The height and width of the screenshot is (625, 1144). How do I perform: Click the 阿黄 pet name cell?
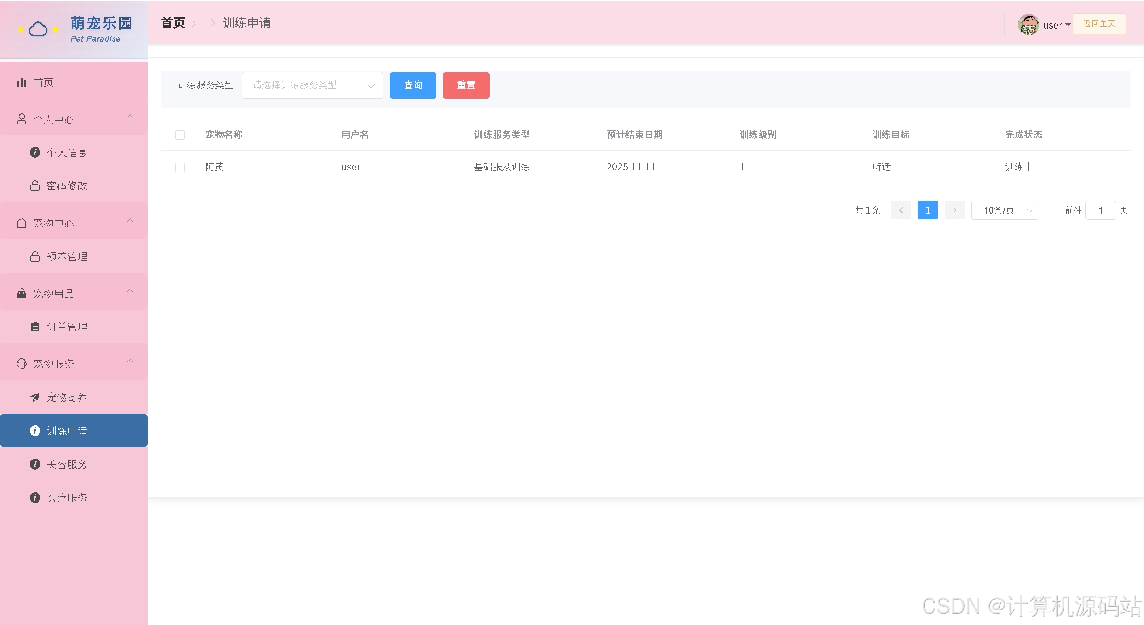click(x=214, y=167)
